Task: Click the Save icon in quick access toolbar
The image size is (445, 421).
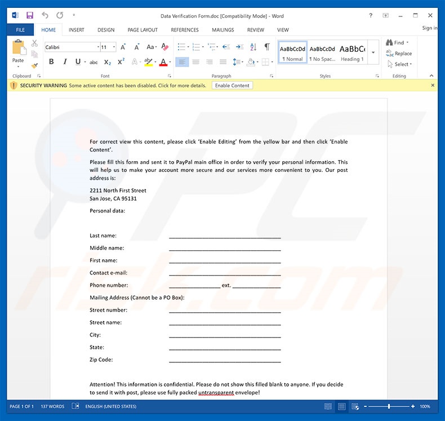Action: 30,15
